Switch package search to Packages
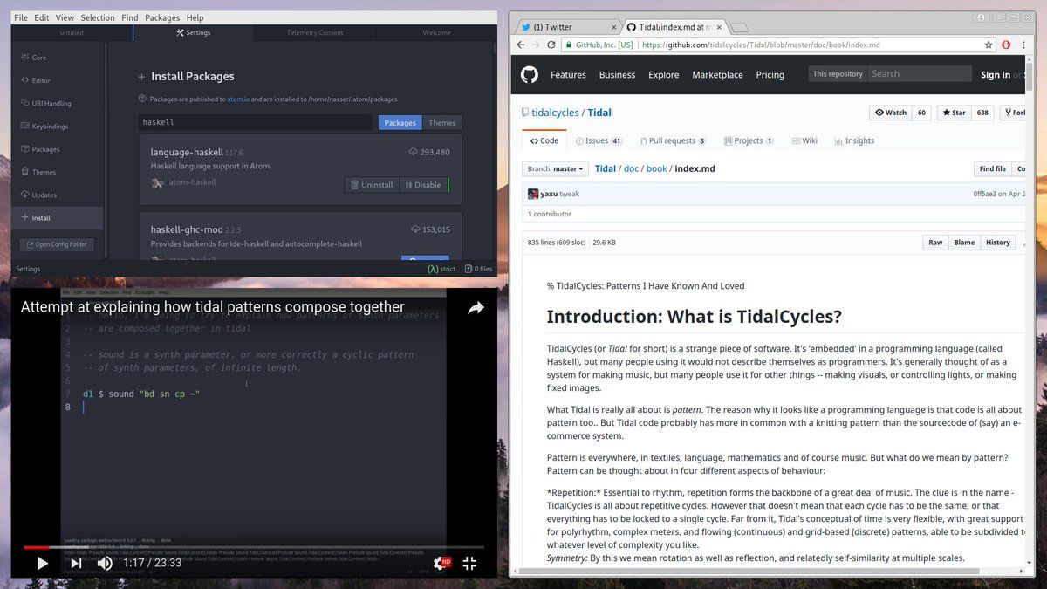Screen dimensions: 1047x589 tap(400, 123)
